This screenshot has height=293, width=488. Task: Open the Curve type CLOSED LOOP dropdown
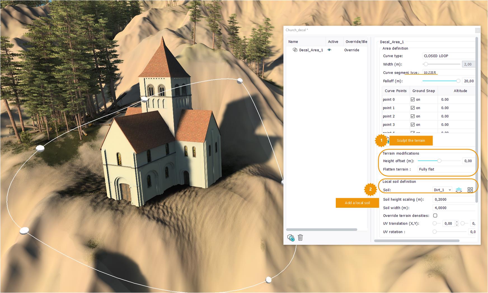pyautogui.click(x=449, y=56)
